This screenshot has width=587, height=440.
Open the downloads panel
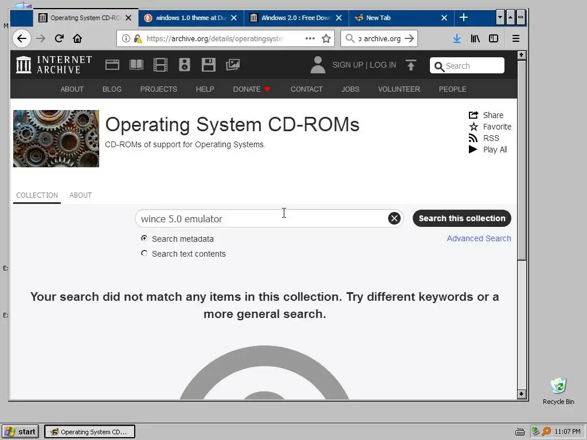[457, 38]
